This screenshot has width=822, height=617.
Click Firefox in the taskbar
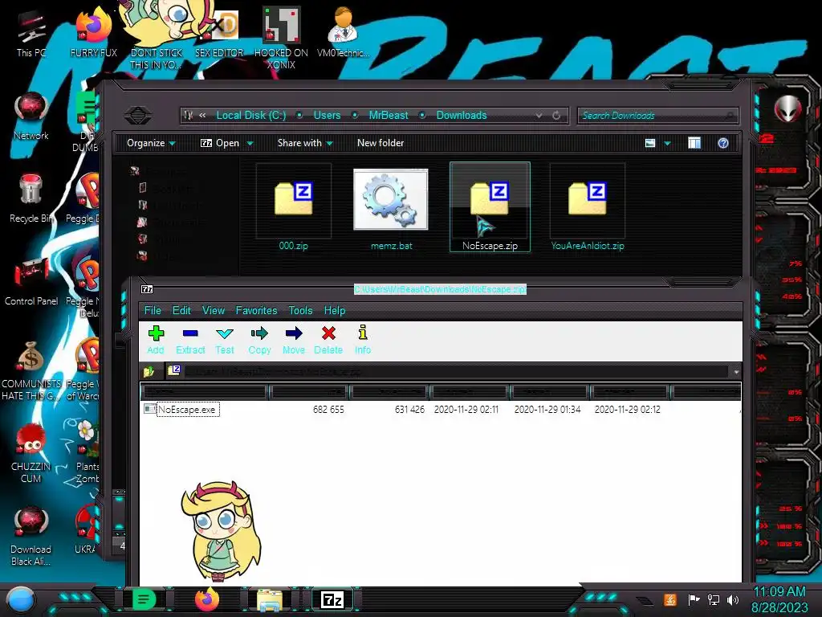click(x=206, y=599)
